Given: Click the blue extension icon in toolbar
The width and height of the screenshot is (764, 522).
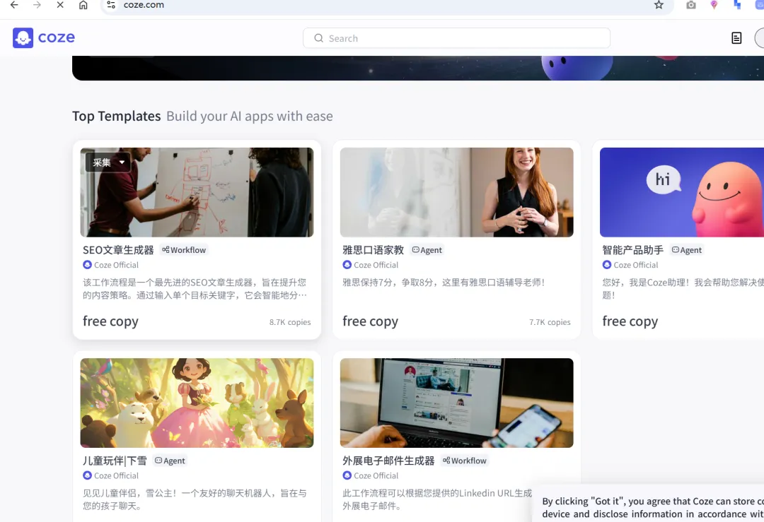Looking at the screenshot, I should 737,5.
